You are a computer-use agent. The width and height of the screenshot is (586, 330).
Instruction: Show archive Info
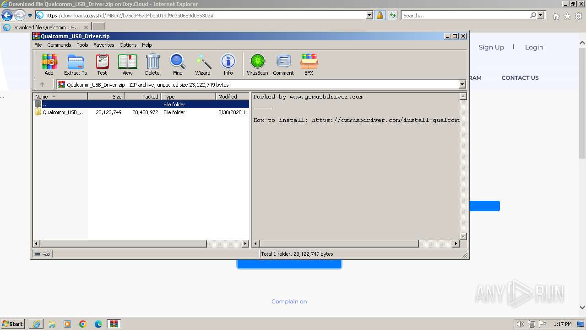click(228, 64)
